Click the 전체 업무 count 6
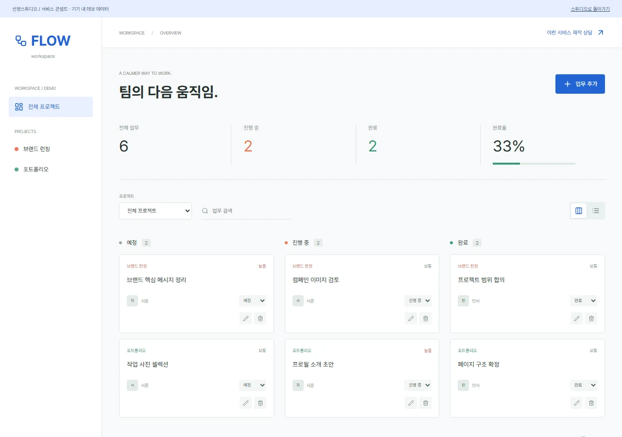Screen dimensions: 622x437 pyautogui.click(x=124, y=146)
